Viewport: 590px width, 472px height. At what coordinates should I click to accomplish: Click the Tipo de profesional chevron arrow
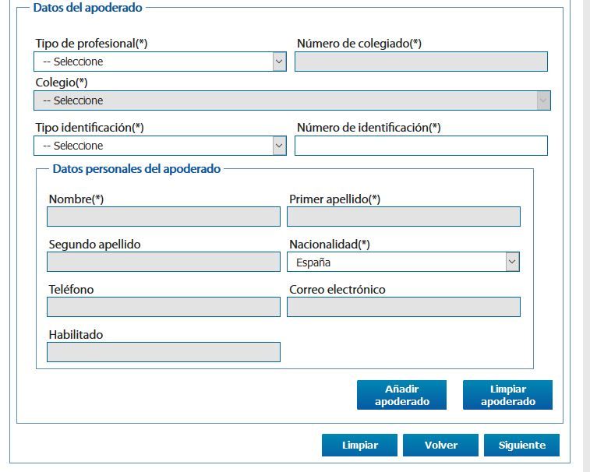tap(279, 62)
